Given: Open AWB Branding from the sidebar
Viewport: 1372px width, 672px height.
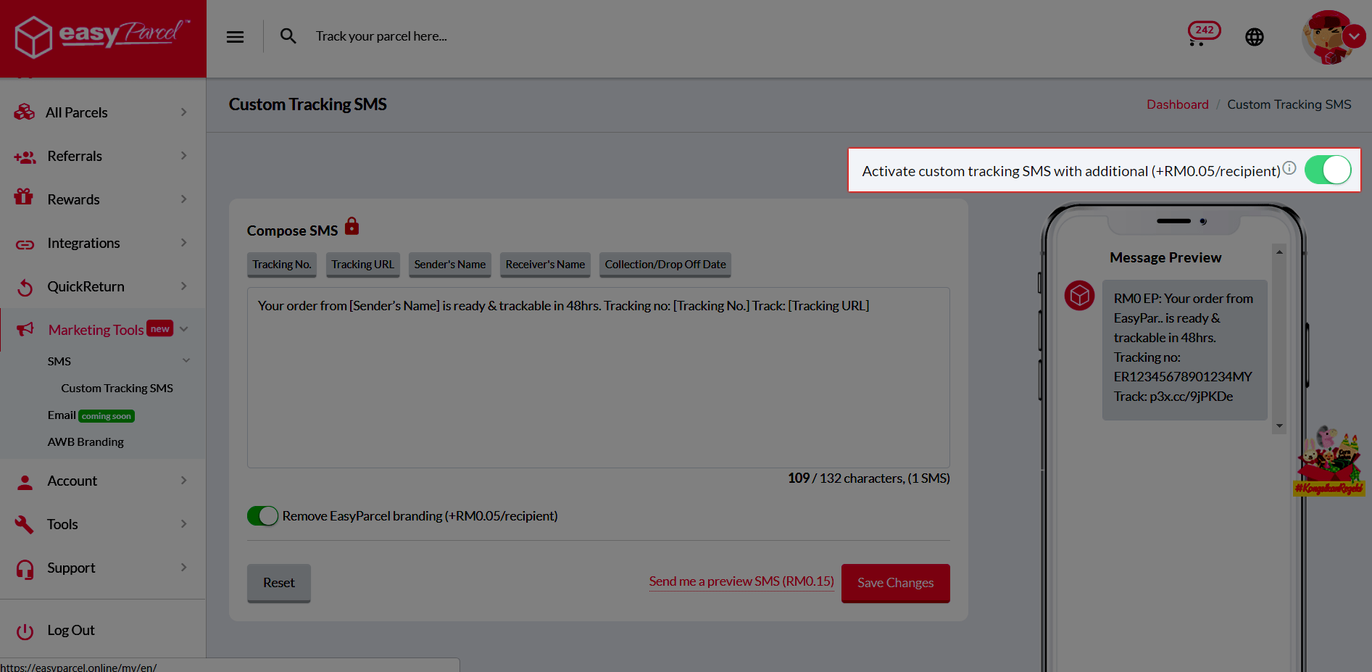Looking at the screenshot, I should pos(86,441).
